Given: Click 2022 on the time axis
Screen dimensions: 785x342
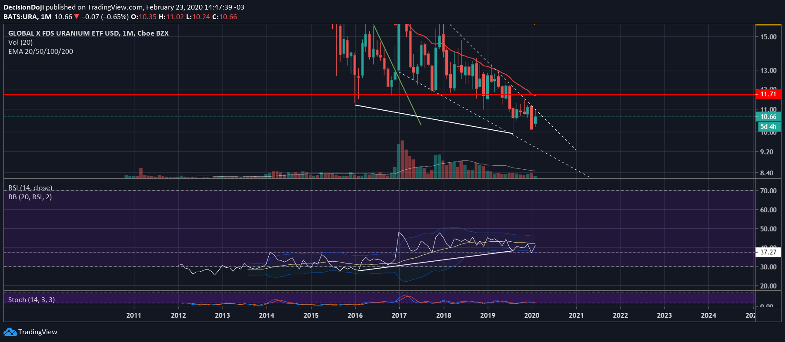Looking at the screenshot, I should pyautogui.click(x=621, y=315).
